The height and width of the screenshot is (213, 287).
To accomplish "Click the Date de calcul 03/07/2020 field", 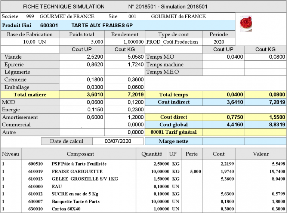I will point(118,141).
